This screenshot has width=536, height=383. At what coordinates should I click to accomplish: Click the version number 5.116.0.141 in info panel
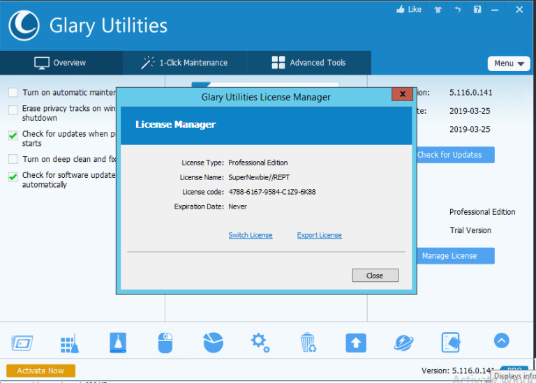pos(470,93)
